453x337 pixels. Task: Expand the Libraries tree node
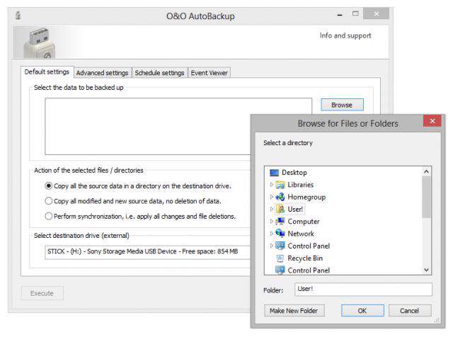coord(271,184)
